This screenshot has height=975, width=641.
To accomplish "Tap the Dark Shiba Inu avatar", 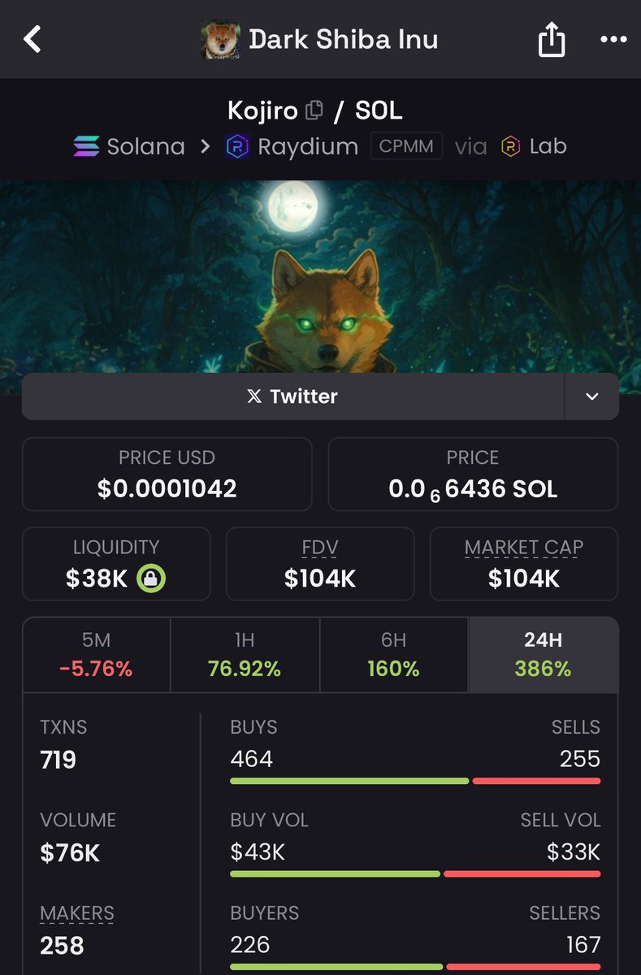I will [220, 39].
